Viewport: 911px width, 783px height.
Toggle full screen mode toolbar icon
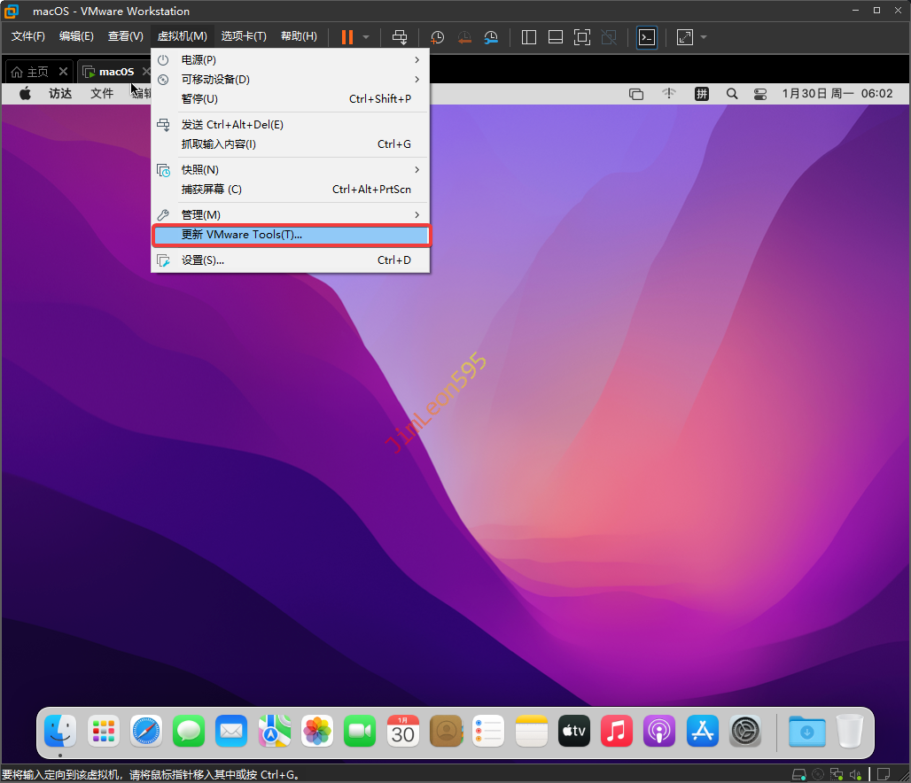[685, 37]
